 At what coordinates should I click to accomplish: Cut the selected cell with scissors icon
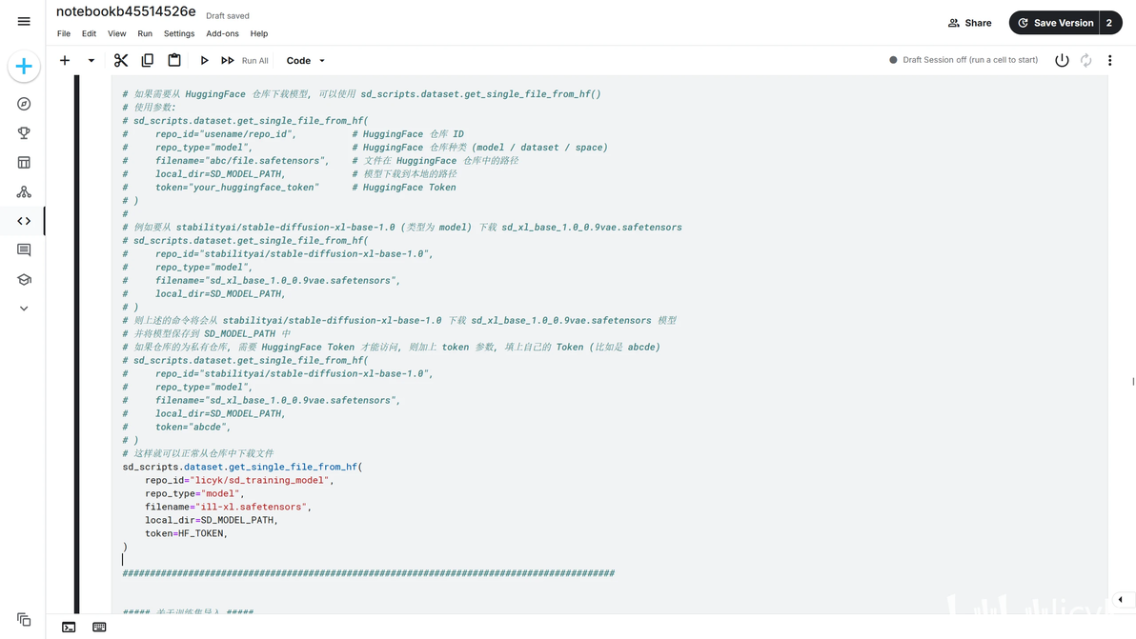click(x=121, y=60)
